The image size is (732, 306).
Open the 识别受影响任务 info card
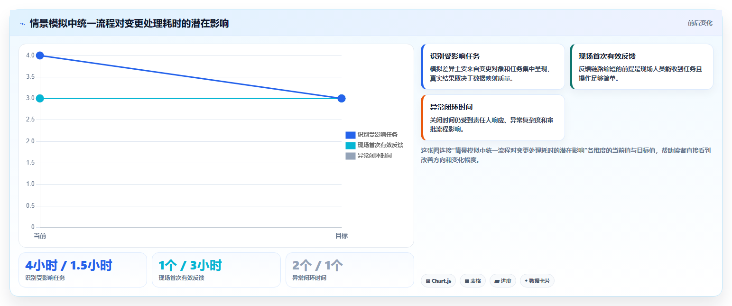(492, 67)
